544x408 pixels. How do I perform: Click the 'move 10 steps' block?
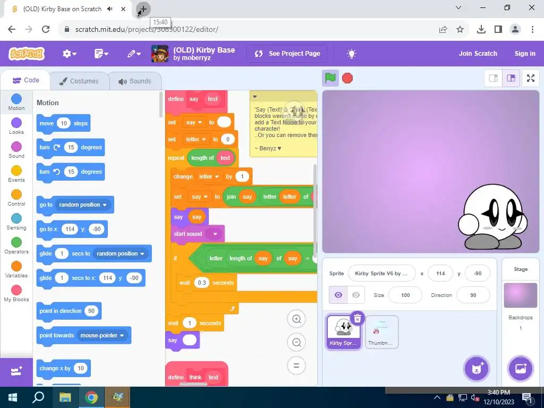[x=63, y=123]
